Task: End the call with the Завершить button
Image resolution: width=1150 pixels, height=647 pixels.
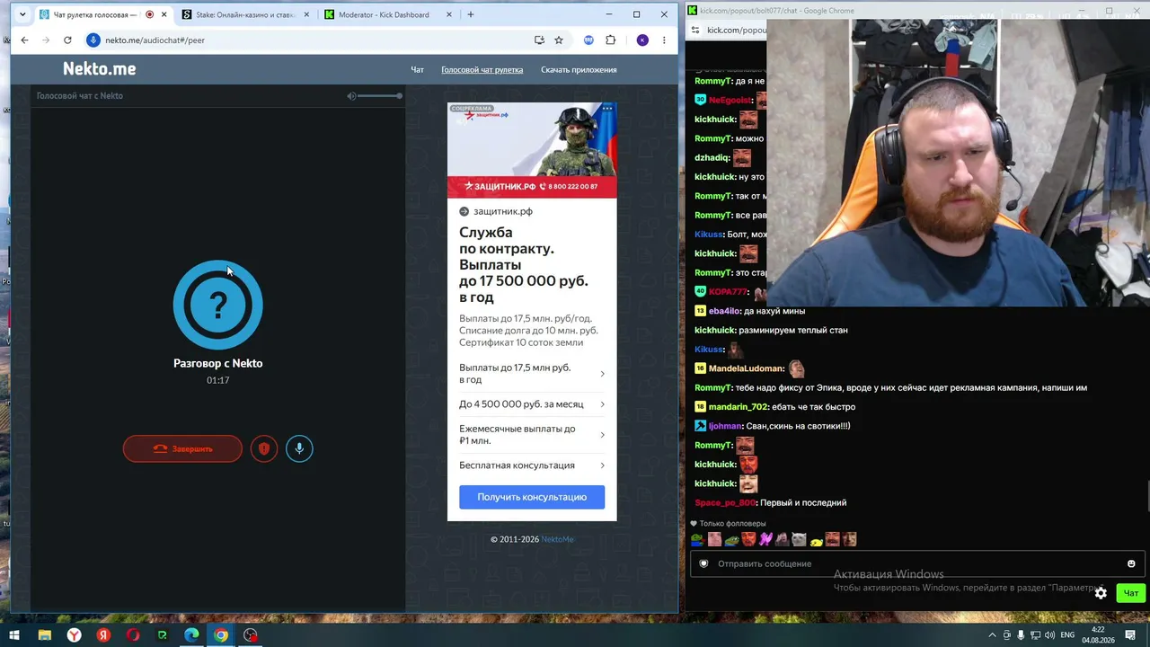Action: point(182,448)
